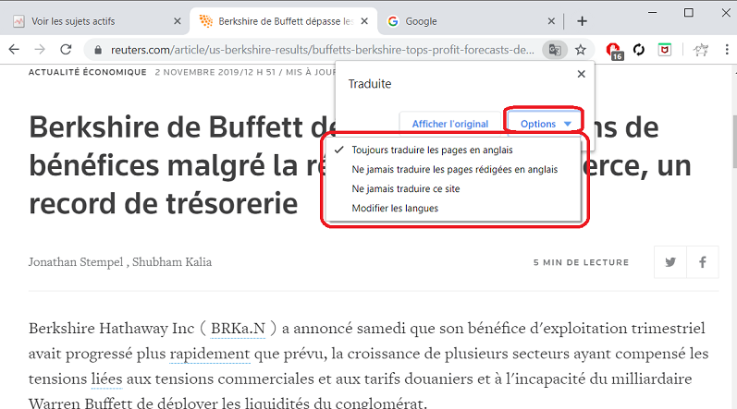Close the Google tab
This screenshot has width=737, height=409.
[x=551, y=21]
